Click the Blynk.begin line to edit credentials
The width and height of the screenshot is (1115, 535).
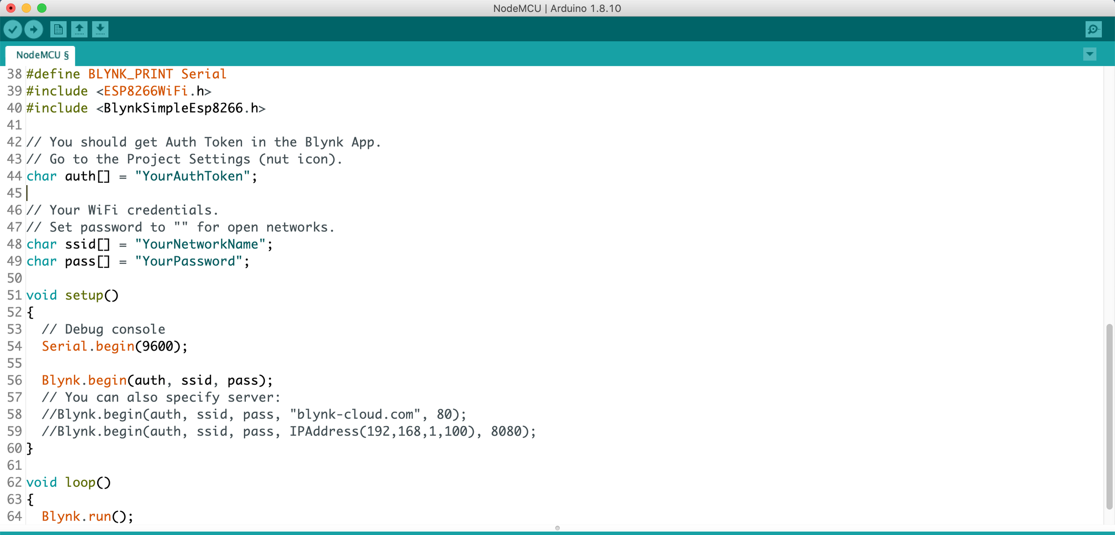tap(156, 380)
